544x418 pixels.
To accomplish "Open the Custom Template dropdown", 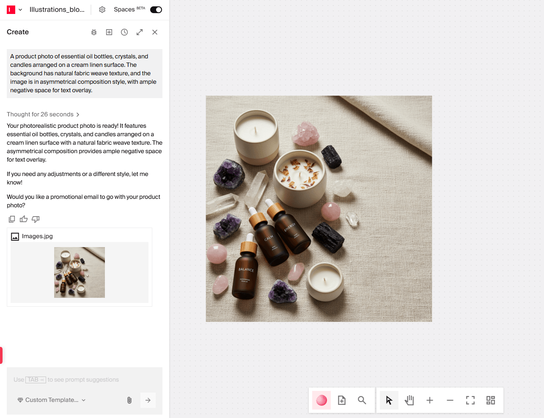I will (51, 400).
